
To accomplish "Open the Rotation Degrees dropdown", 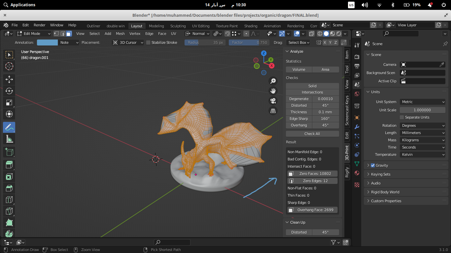I will [x=423, y=126].
